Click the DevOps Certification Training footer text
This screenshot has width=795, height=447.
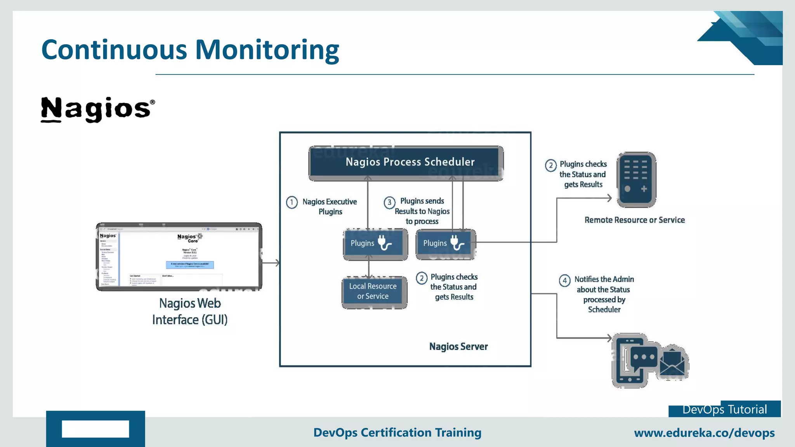tap(397, 432)
